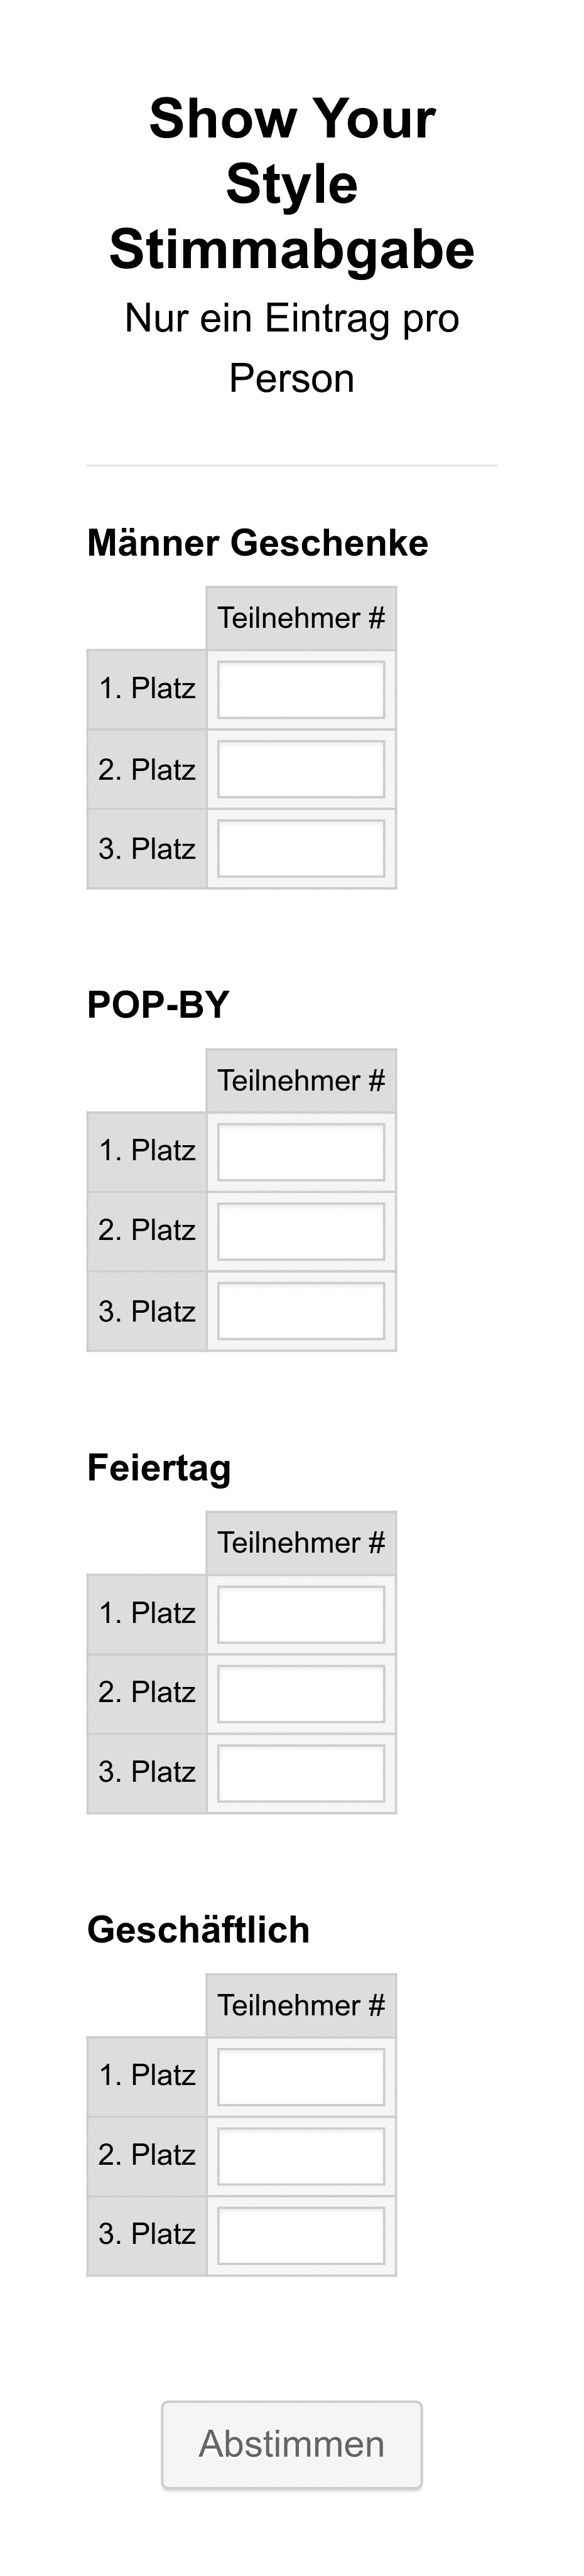Click the Geschäftlich 3. Platz input box
The height and width of the screenshot is (2576, 584).
(x=301, y=2235)
